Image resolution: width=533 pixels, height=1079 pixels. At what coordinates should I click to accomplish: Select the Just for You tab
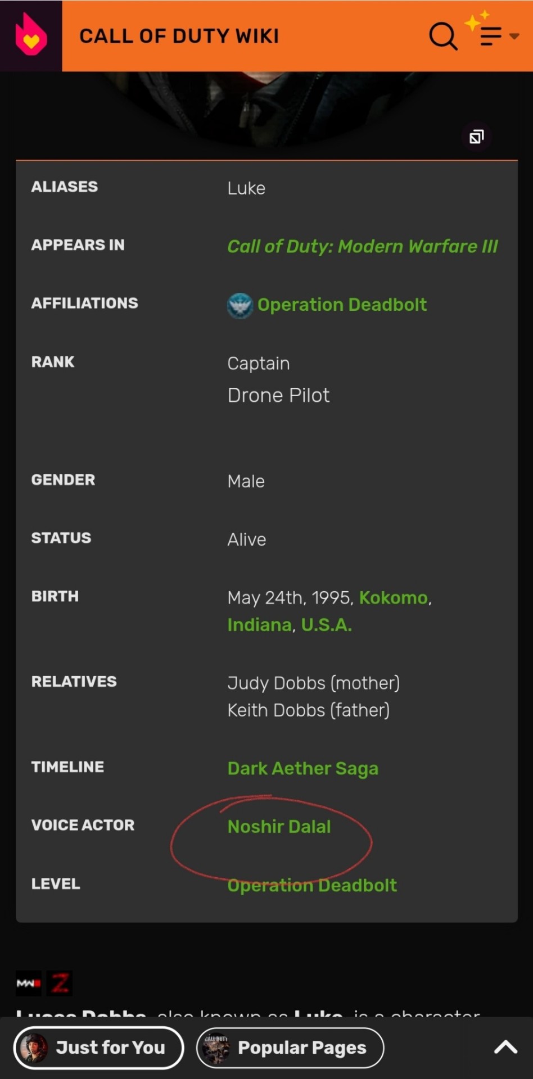click(99, 1048)
